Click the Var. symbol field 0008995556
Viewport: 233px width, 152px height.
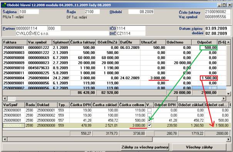click(218, 17)
